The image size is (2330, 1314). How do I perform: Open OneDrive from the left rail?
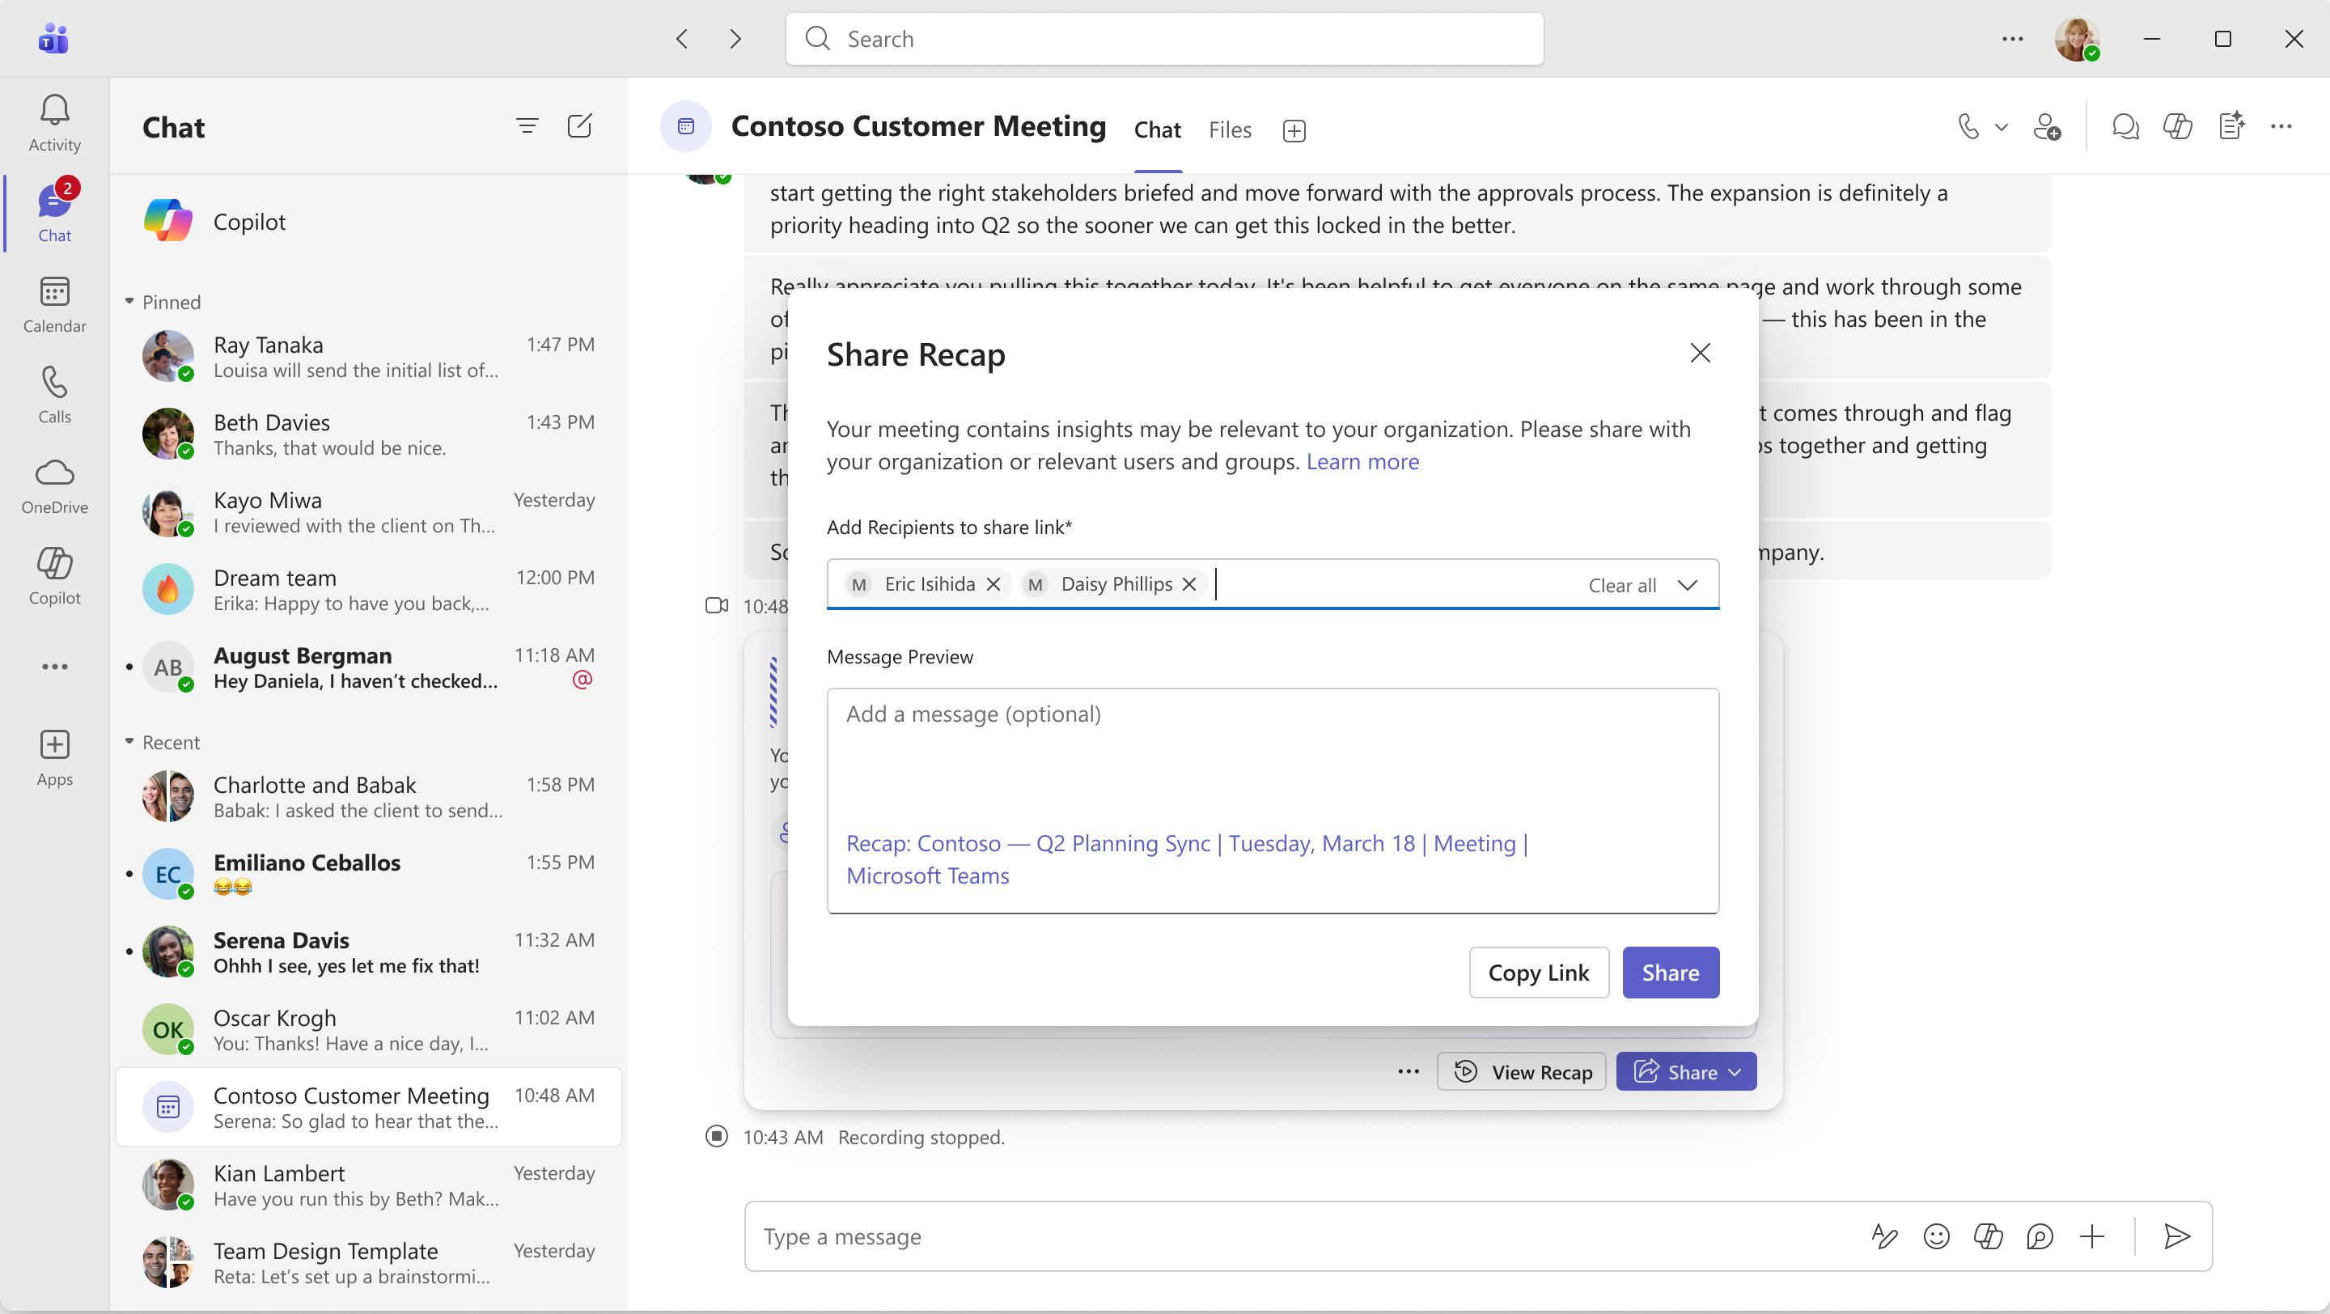pyautogui.click(x=54, y=485)
